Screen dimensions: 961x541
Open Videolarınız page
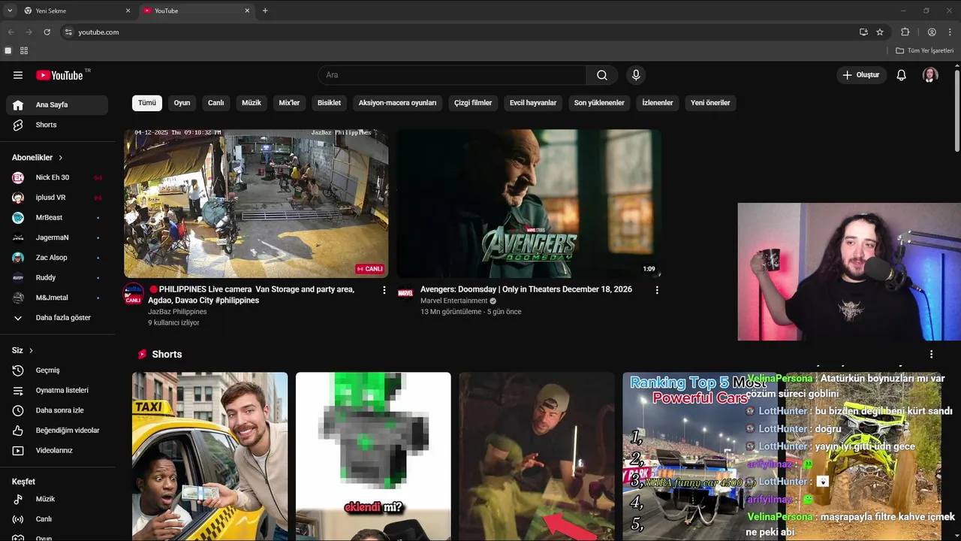click(x=57, y=451)
